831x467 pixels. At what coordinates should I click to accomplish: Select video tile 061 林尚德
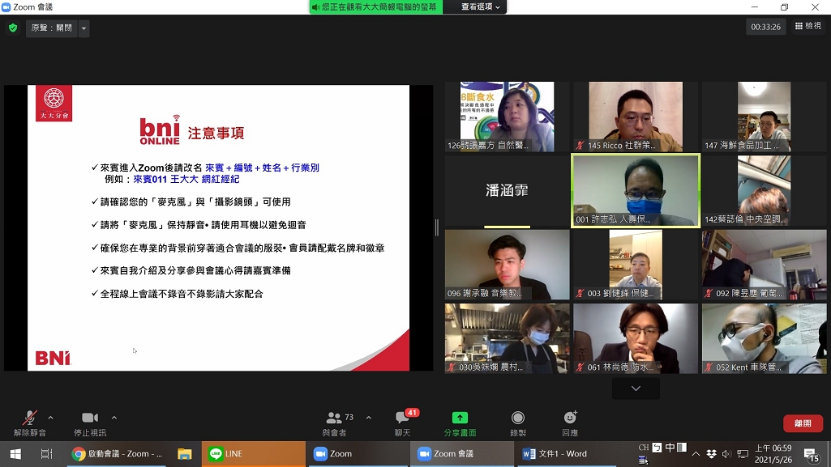click(x=636, y=338)
